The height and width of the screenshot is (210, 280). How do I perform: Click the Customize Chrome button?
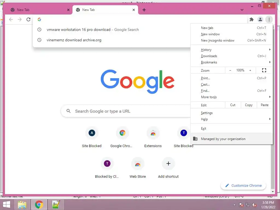click(x=243, y=186)
